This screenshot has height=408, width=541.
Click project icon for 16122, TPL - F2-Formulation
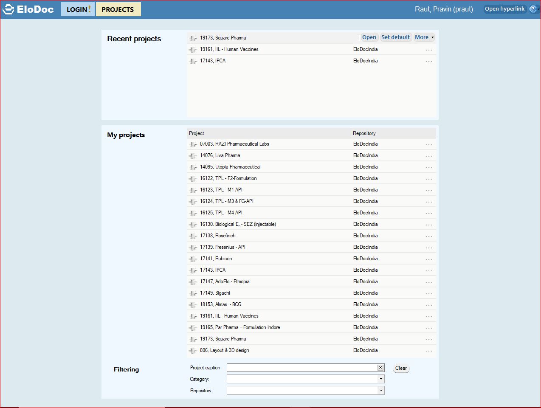click(193, 179)
